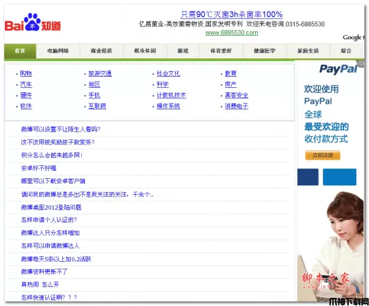369x306 pixels.
Task: Switch to the 商业经济 tab
Action: (101, 51)
